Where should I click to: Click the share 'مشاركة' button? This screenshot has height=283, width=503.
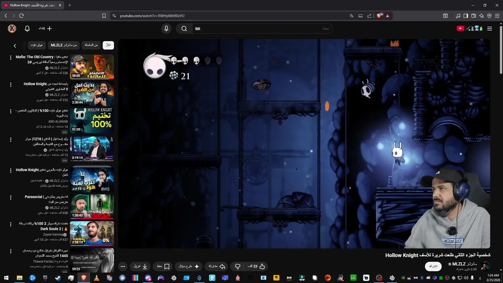(217, 266)
